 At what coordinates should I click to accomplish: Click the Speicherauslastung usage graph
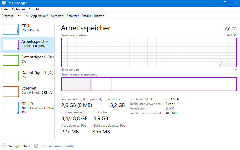149,52
